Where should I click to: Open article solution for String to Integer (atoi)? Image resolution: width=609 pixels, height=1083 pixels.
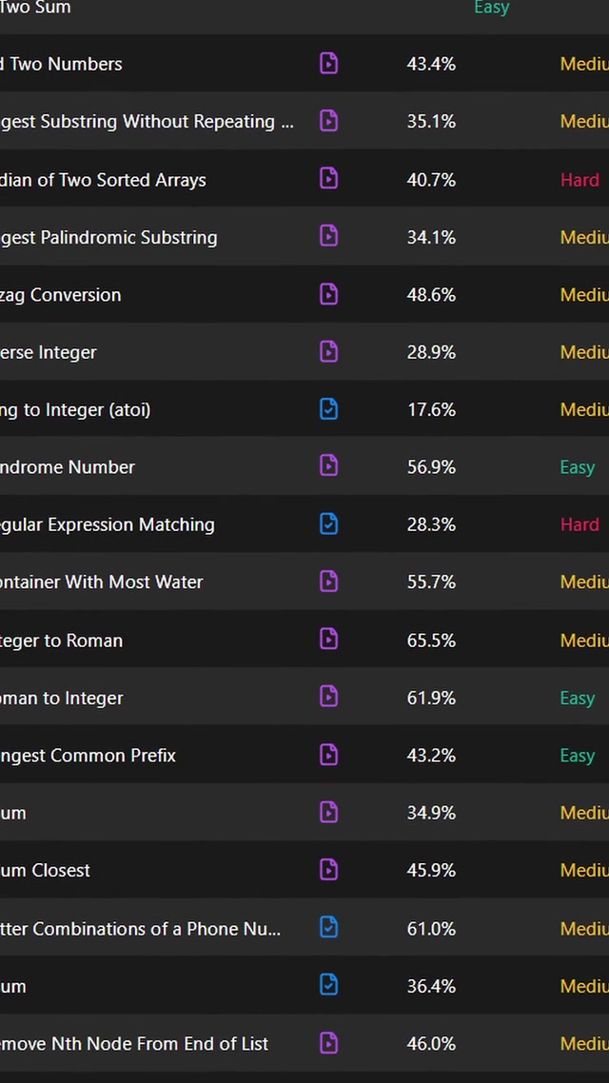(x=328, y=409)
